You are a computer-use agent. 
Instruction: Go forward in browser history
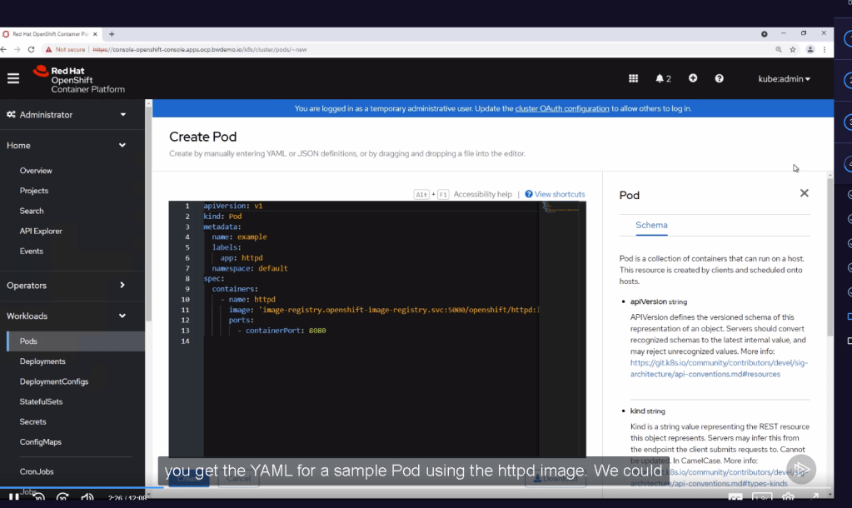tap(17, 49)
